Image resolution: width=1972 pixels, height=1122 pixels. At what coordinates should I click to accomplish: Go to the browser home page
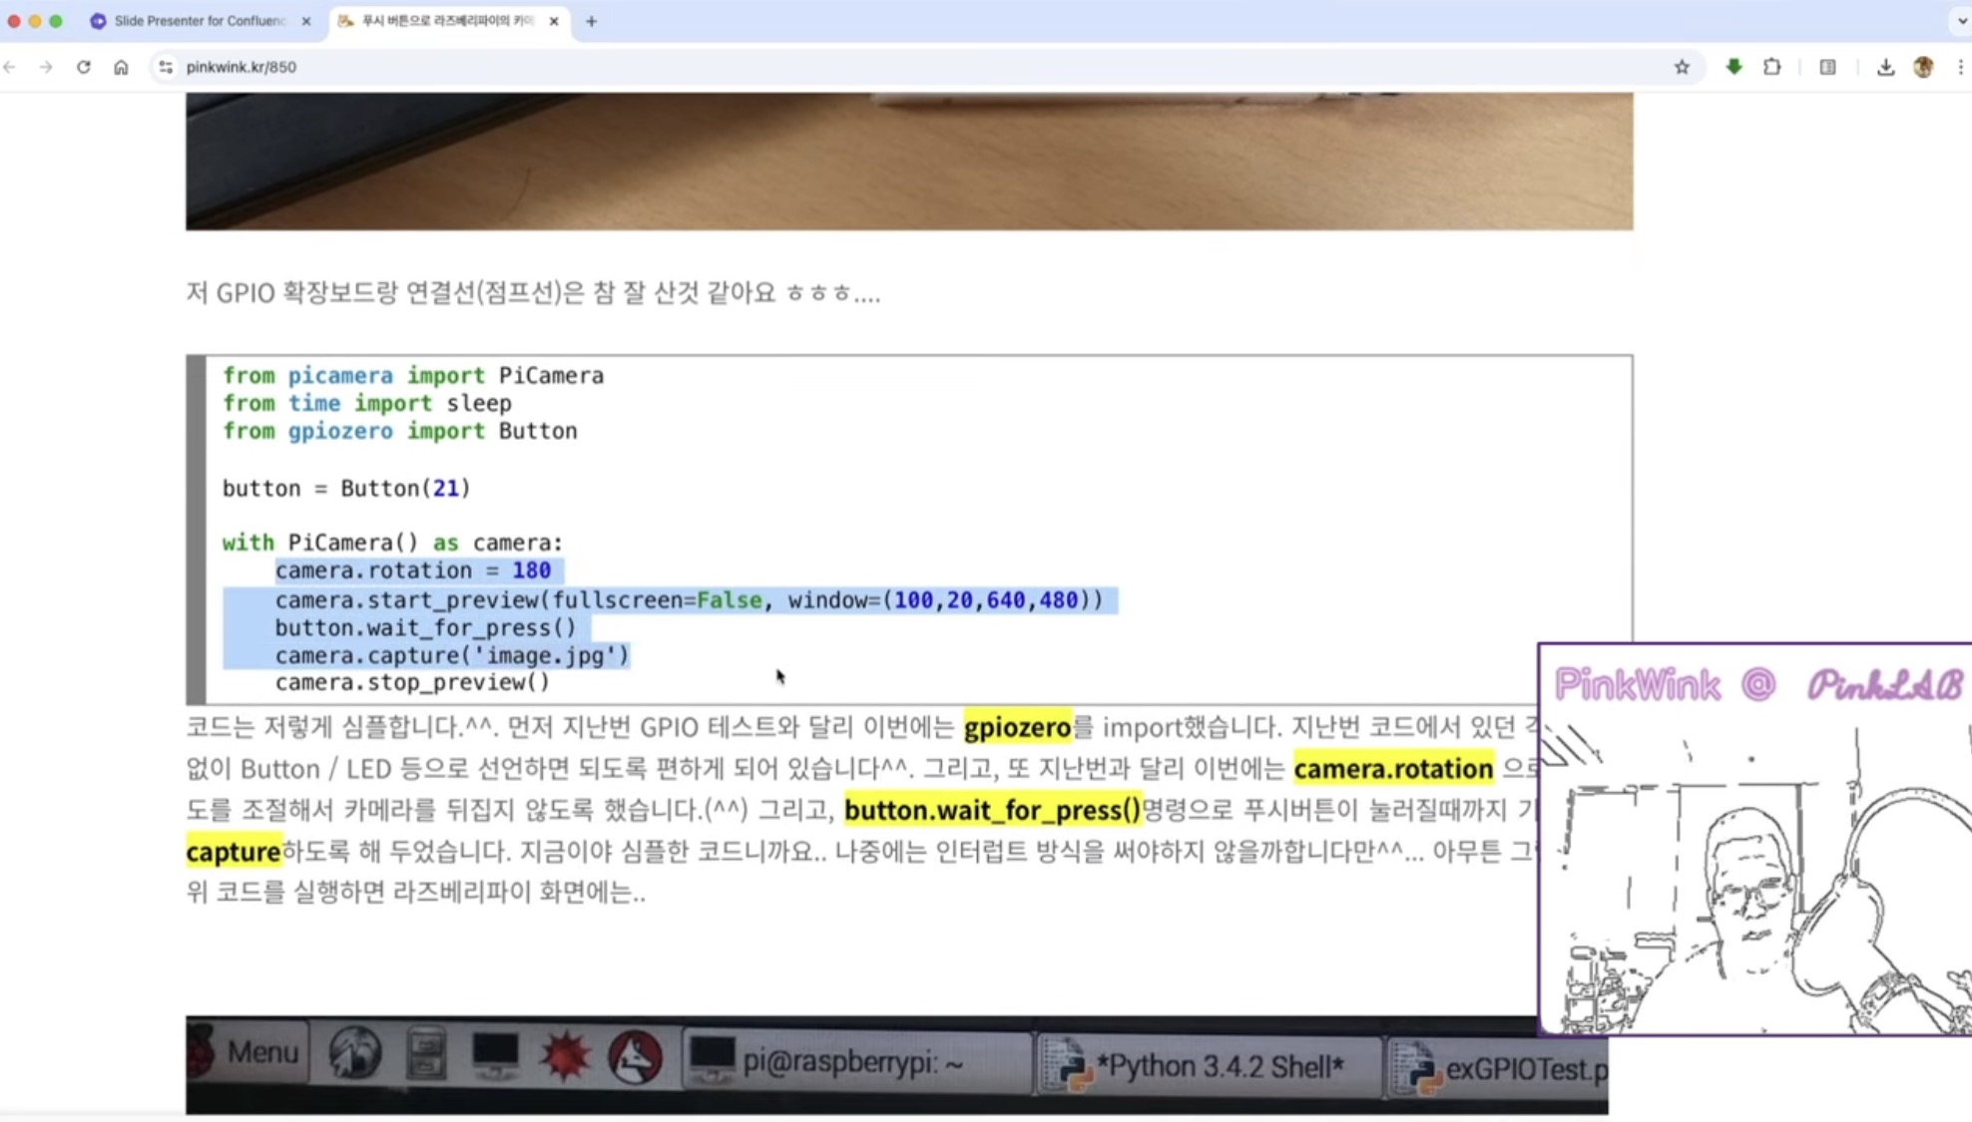121,67
